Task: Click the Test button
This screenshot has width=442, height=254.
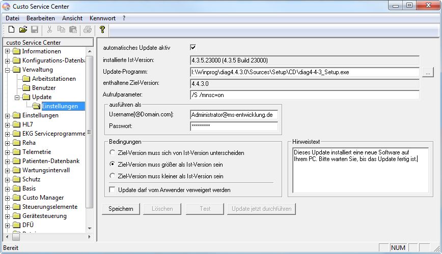Action: tap(205, 209)
